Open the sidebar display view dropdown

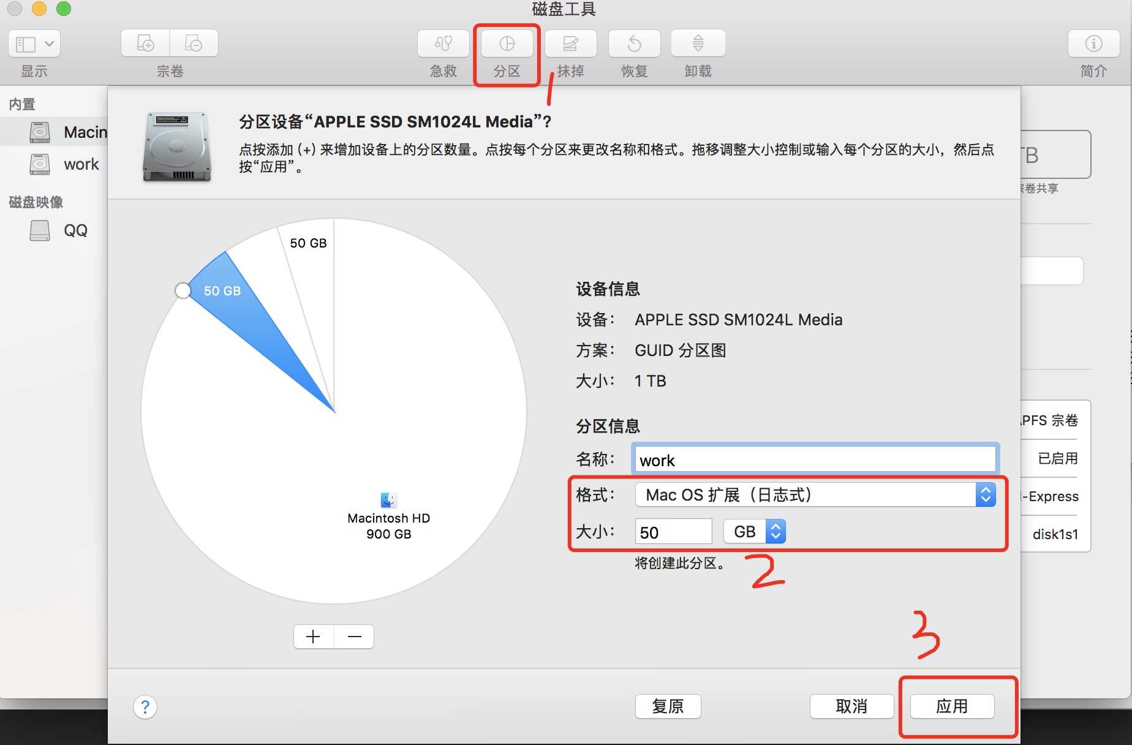coord(34,44)
